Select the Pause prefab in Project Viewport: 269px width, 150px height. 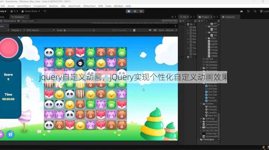(210, 98)
